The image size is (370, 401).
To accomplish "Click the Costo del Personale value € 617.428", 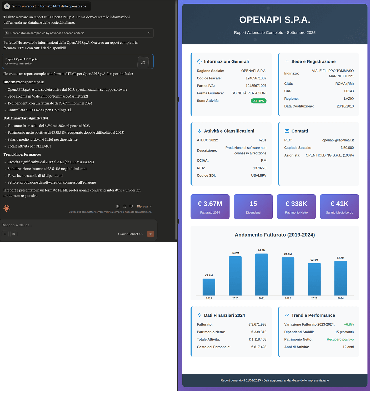I will pyautogui.click(x=259, y=347).
